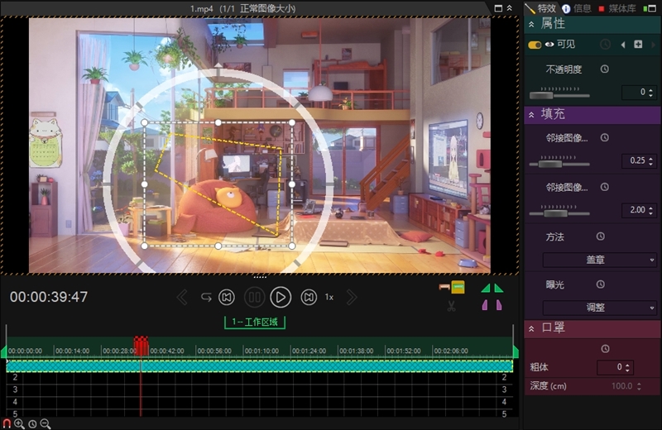Click the preview window layout icon in title bar
The image size is (662, 430).
tap(498, 8)
